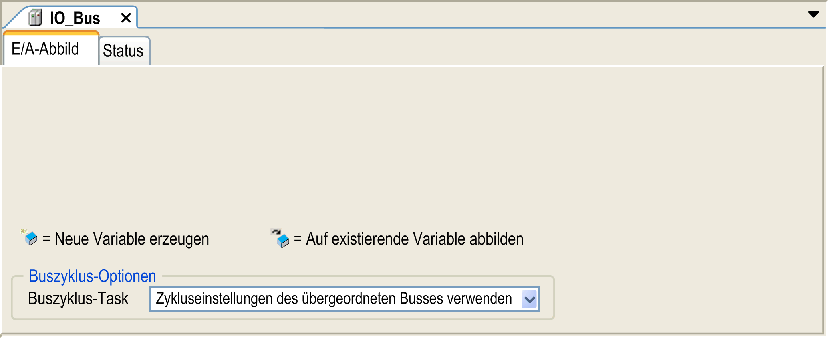Click the Buszyklus-Task label
The width and height of the screenshot is (828, 338).
(78, 299)
